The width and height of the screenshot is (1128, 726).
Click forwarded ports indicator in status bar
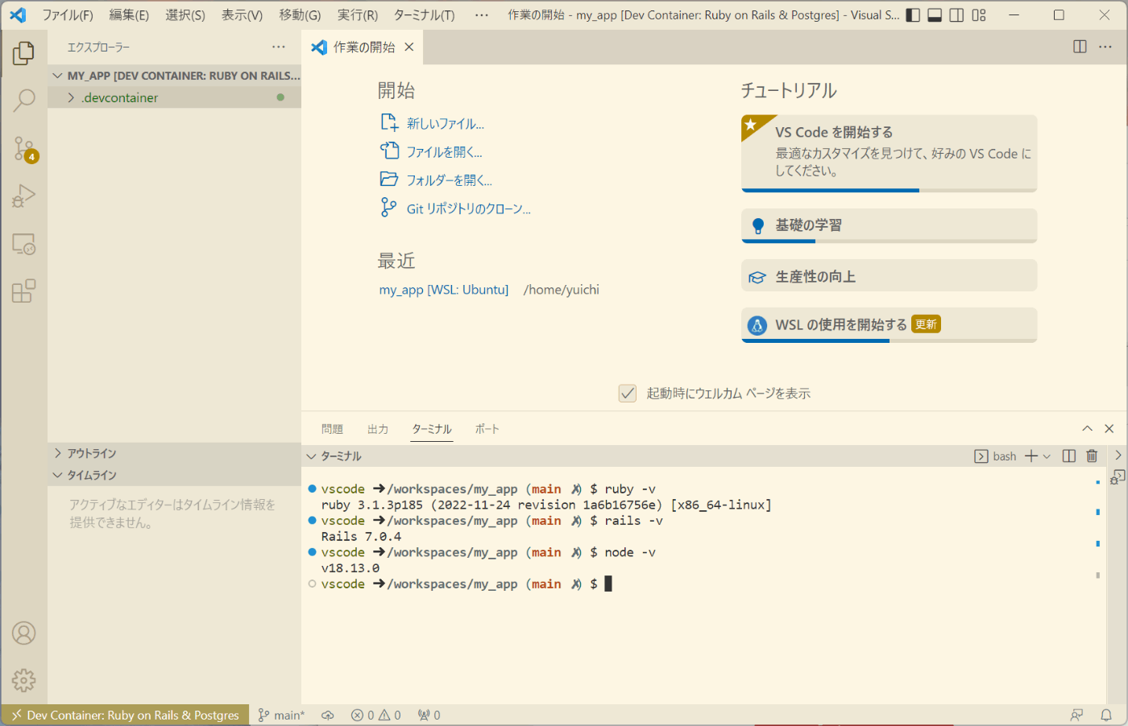point(429,715)
